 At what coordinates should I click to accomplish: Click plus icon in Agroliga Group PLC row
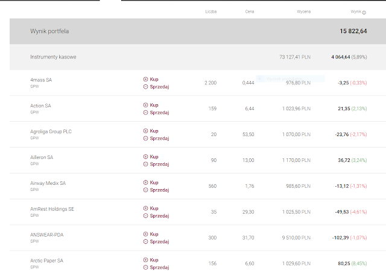(x=145, y=131)
